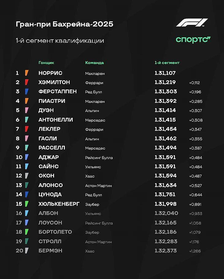The width and height of the screenshot is (224, 279).
Task: Click the Спортс logo
Action: (193, 40)
